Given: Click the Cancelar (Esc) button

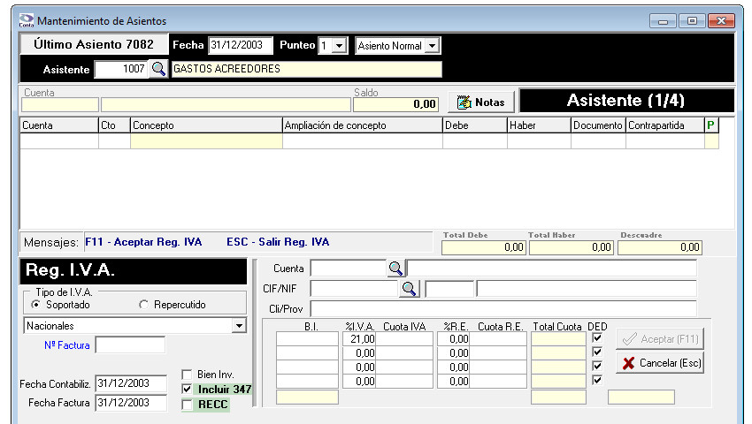Looking at the screenshot, I should point(660,363).
